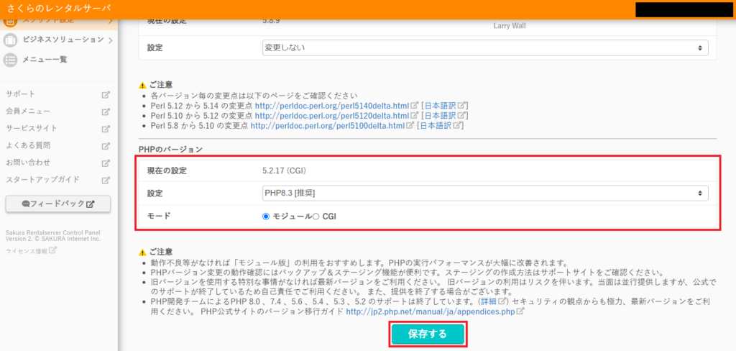Open the 会員メニュー link
The height and width of the screenshot is (351, 736).
tap(28, 111)
